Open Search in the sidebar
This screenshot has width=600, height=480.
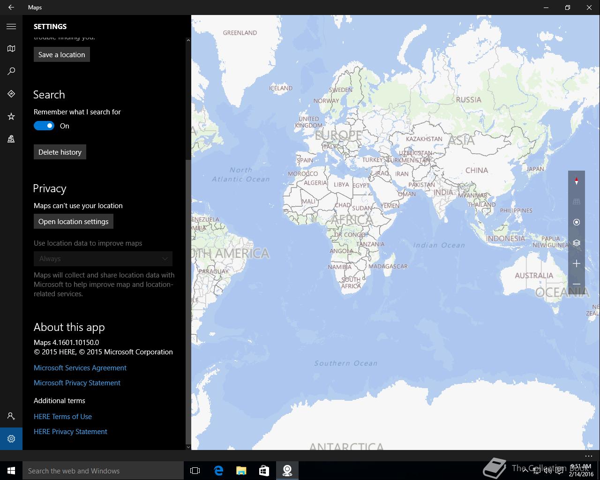tap(11, 71)
